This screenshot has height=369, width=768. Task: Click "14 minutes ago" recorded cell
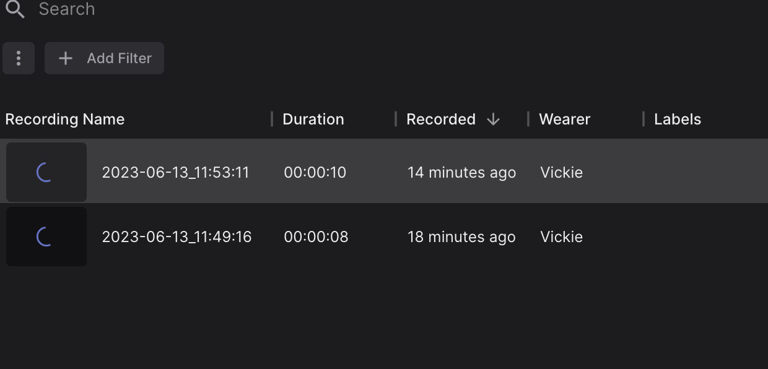click(x=461, y=172)
